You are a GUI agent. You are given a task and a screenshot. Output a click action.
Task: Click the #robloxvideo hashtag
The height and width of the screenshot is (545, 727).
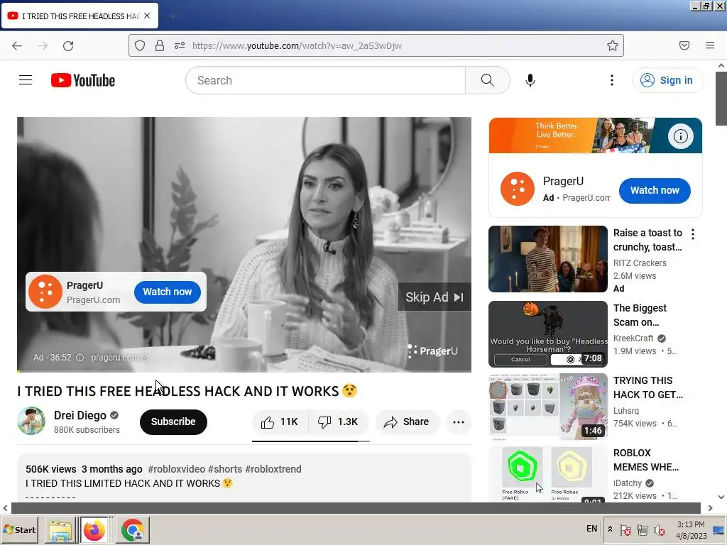point(176,469)
